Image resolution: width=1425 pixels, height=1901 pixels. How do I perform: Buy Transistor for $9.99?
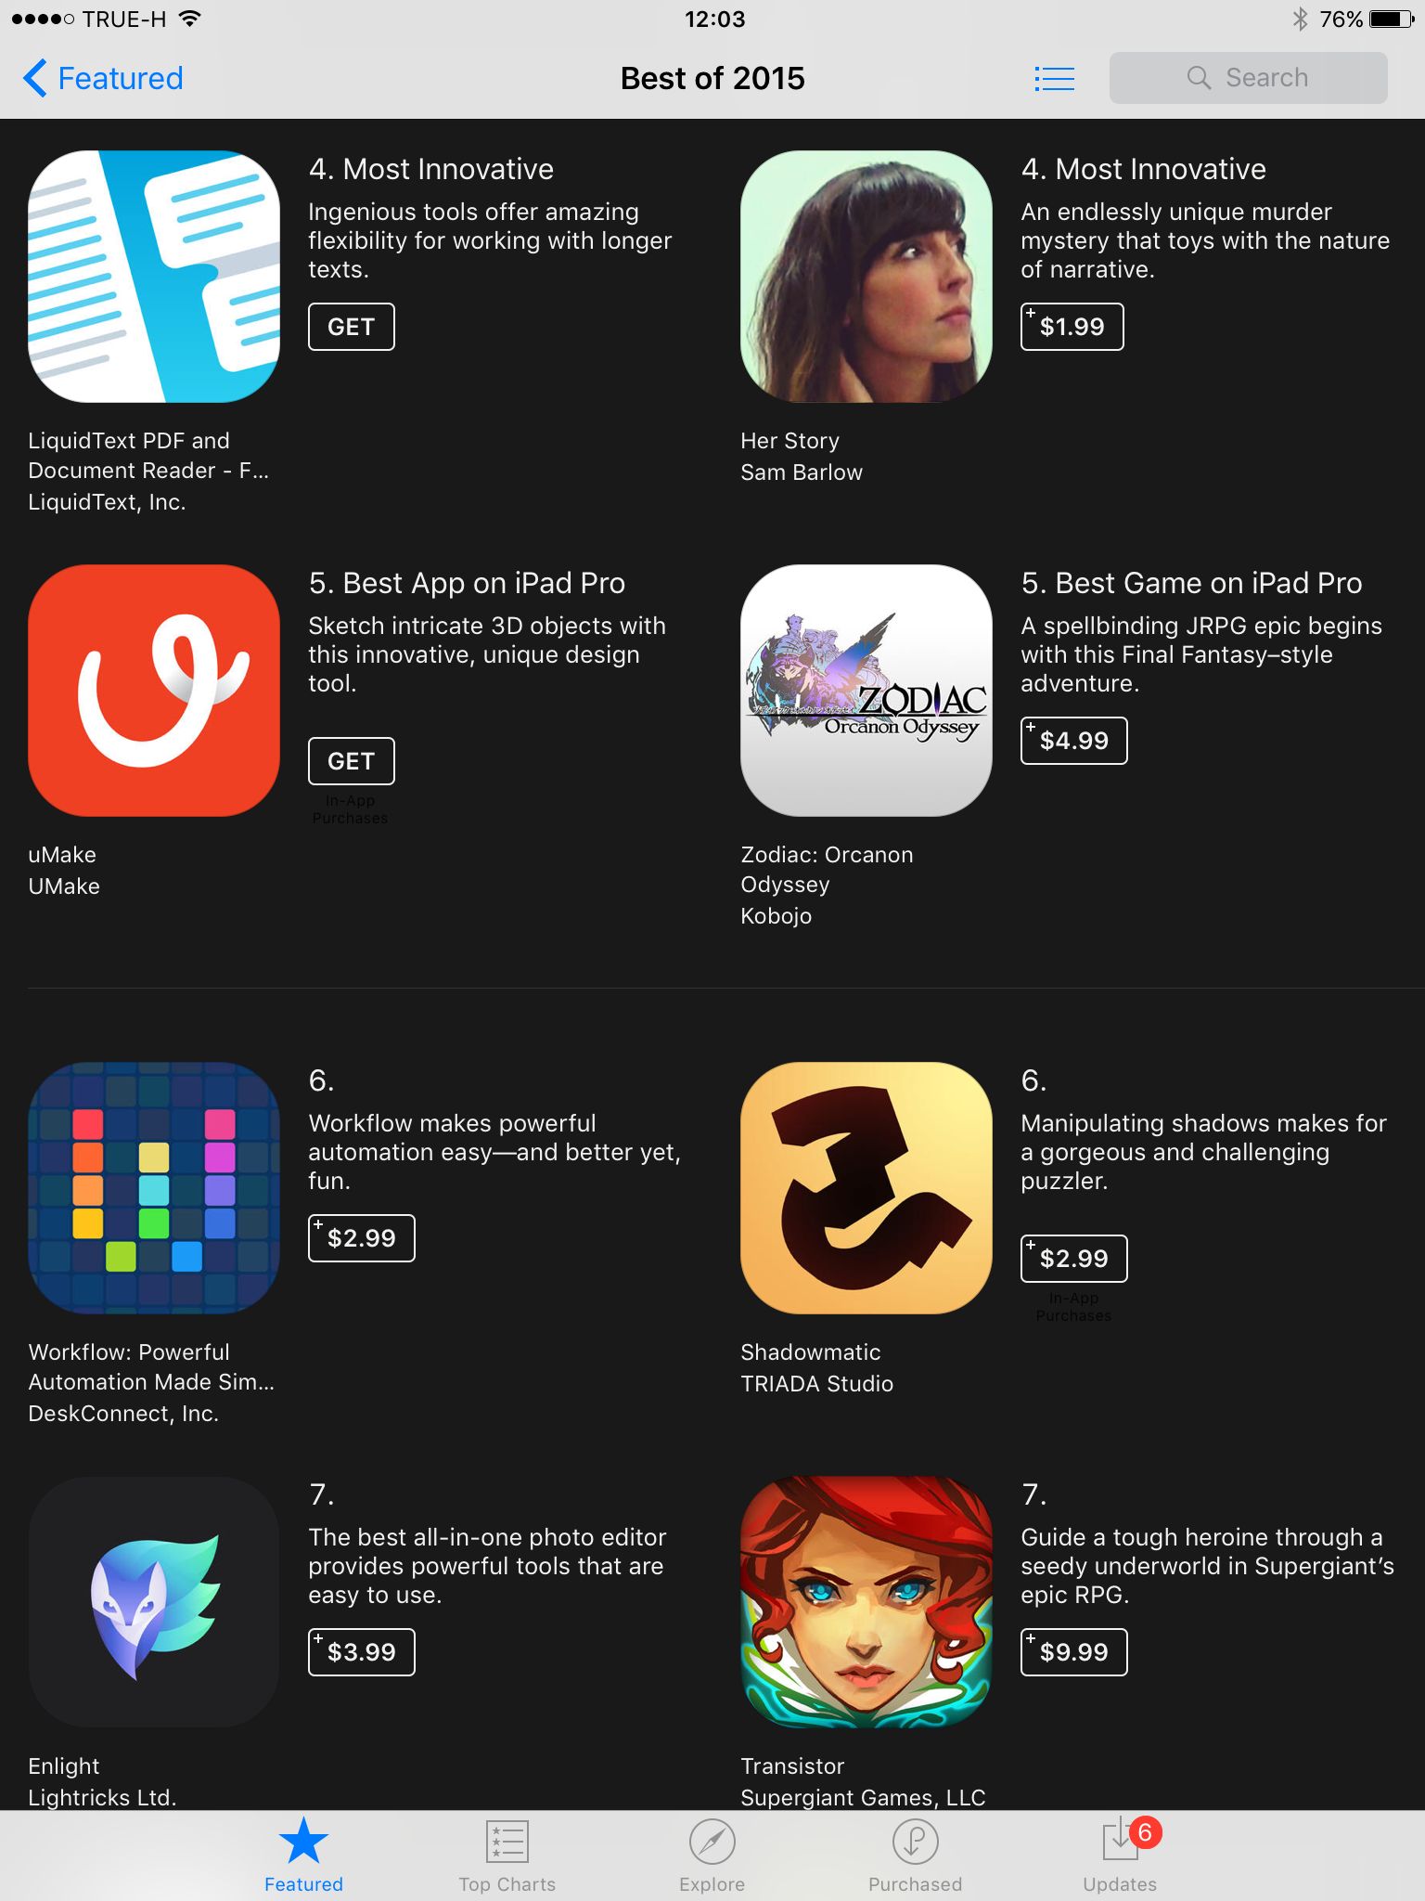pyautogui.click(x=1074, y=1652)
